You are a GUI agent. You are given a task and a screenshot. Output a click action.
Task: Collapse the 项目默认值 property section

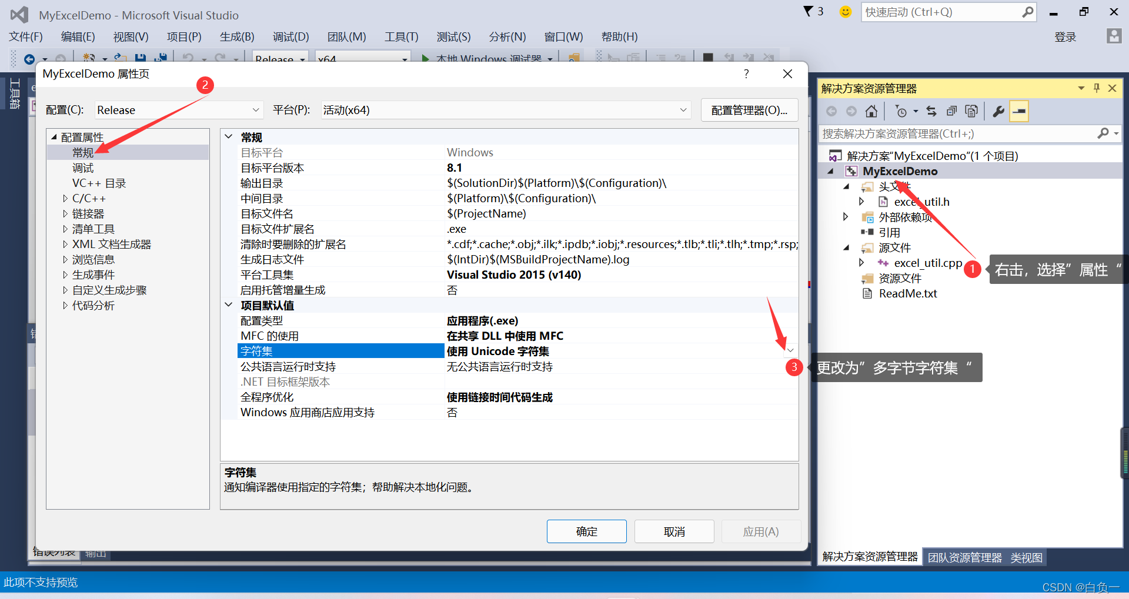(229, 305)
